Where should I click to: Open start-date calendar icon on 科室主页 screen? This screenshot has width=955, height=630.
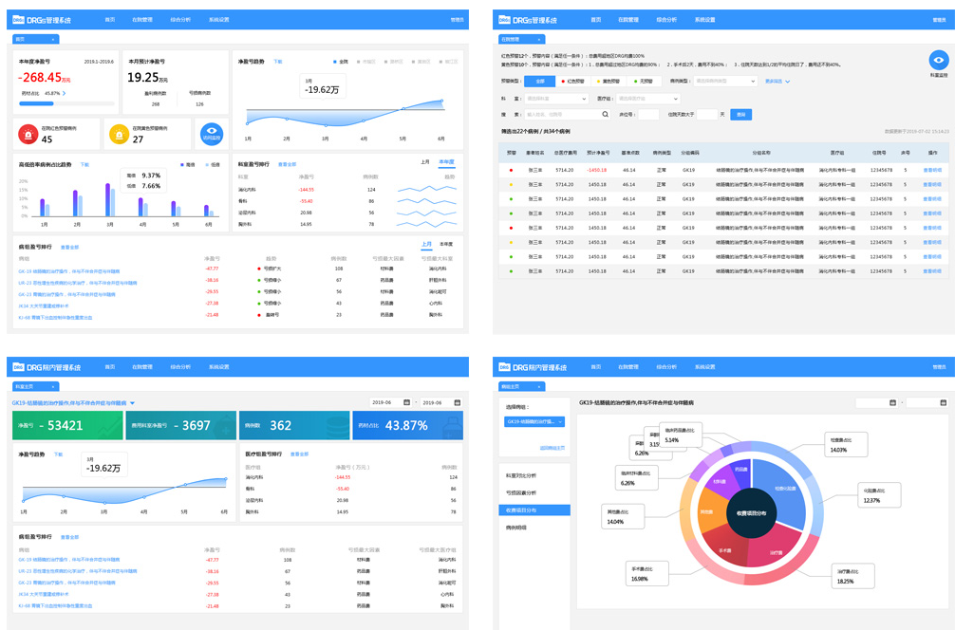click(407, 402)
